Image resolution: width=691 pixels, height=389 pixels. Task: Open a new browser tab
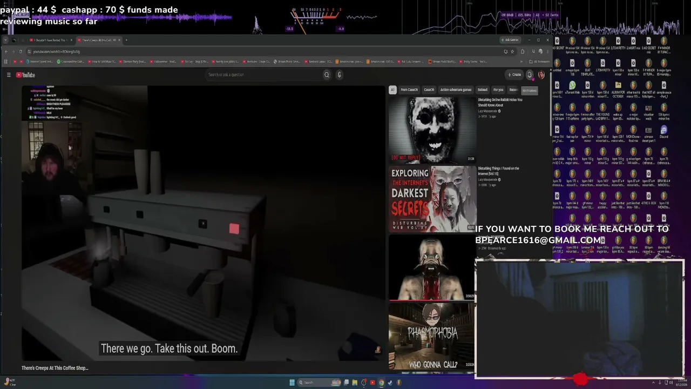[x=126, y=40]
